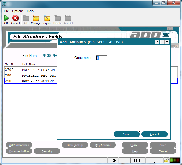This screenshot has width=182, height=165.
Task: Click grey Save button in Fields window
Action: pyautogui.click(x=163, y=145)
